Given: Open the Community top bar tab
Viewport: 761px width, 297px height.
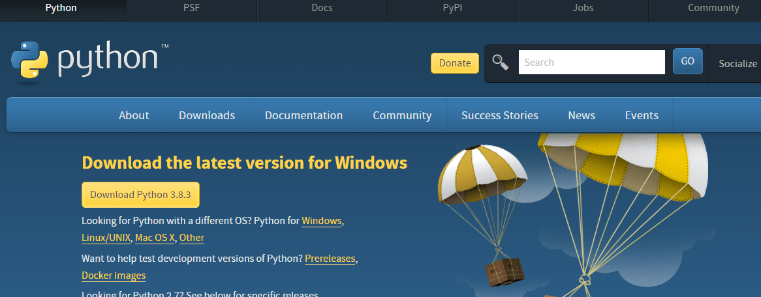Looking at the screenshot, I should point(713,8).
